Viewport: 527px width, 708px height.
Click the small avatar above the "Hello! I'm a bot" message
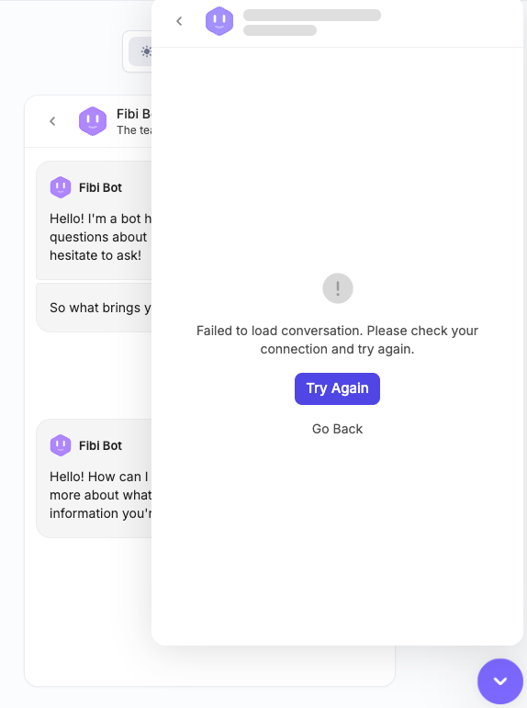pyautogui.click(x=61, y=187)
